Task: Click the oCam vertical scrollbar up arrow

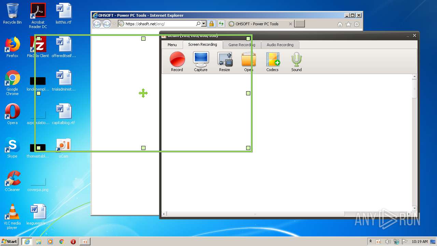Action: point(415,77)
